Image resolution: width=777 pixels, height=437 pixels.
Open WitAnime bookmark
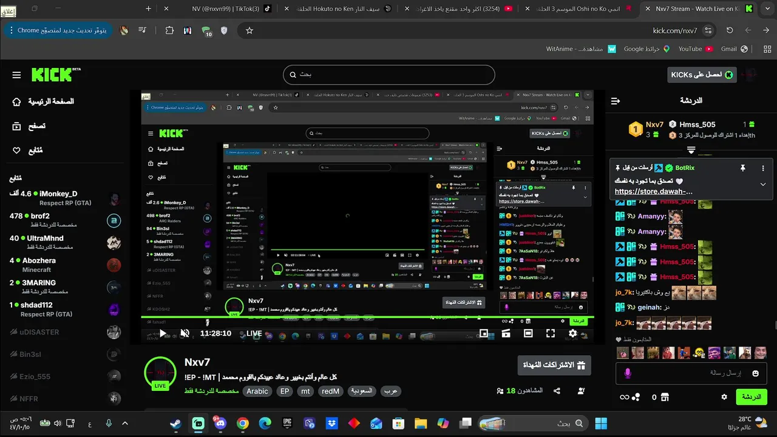[x=581, y=49]
